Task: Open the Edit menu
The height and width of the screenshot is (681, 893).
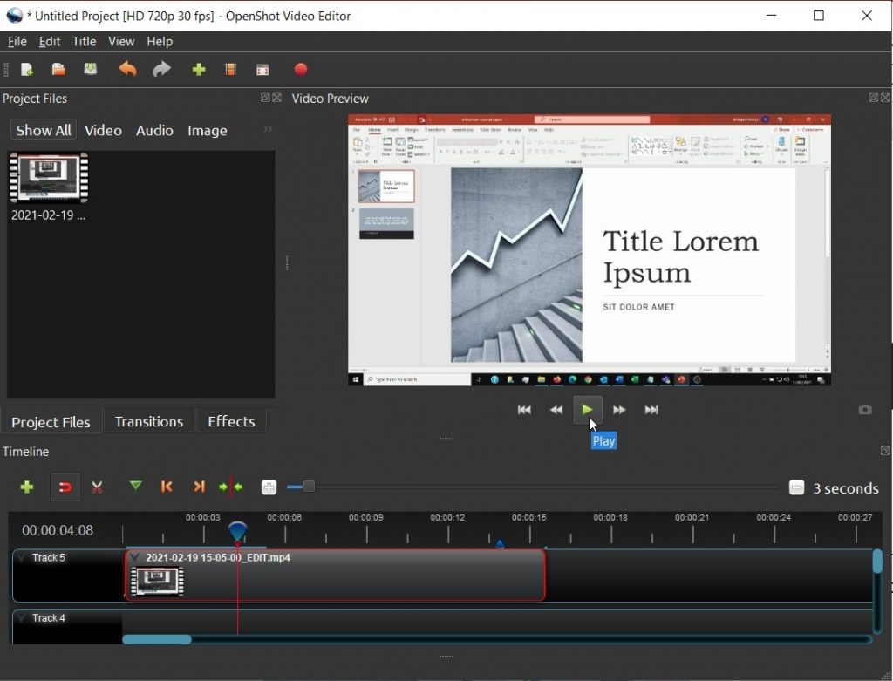Action: click(x=50, y=42)
